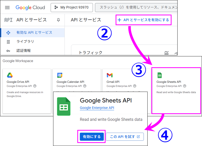202x146 pixels.
Task: Click the help icon next to Google Drive API
Action: click(35, 86)
